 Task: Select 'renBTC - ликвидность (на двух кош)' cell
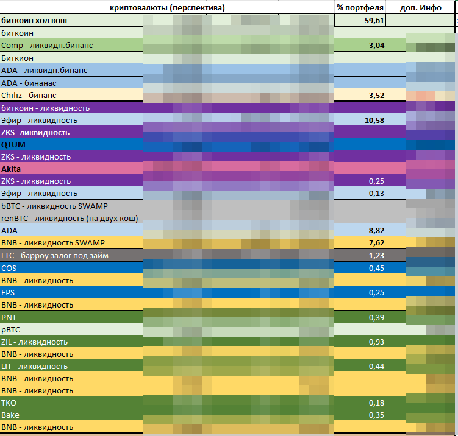point(70,219)
